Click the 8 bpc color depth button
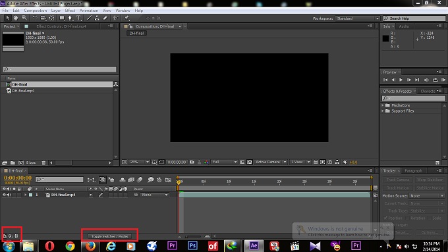This screenshot has width=448, height=252. 31,163
